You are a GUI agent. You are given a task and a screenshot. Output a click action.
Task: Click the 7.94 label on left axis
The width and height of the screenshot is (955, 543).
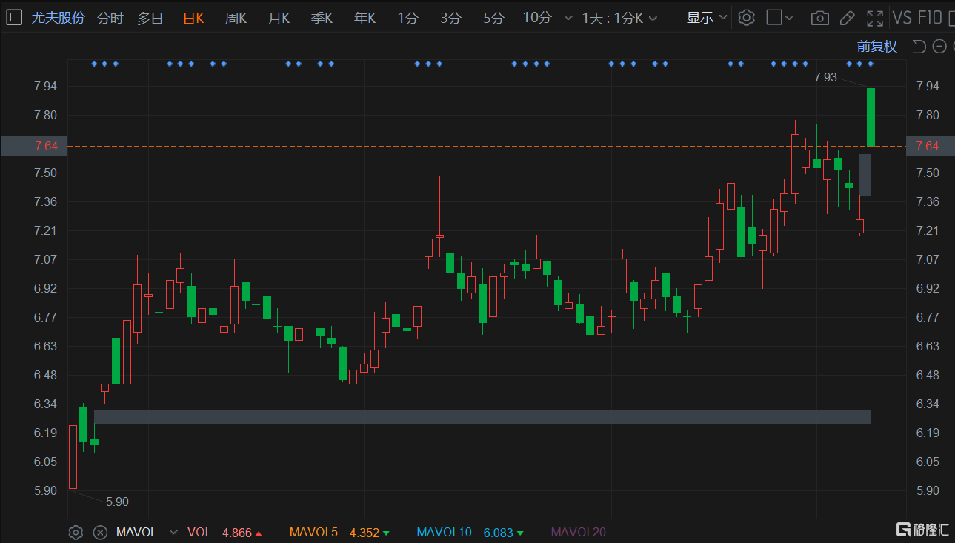click(46, 86)
